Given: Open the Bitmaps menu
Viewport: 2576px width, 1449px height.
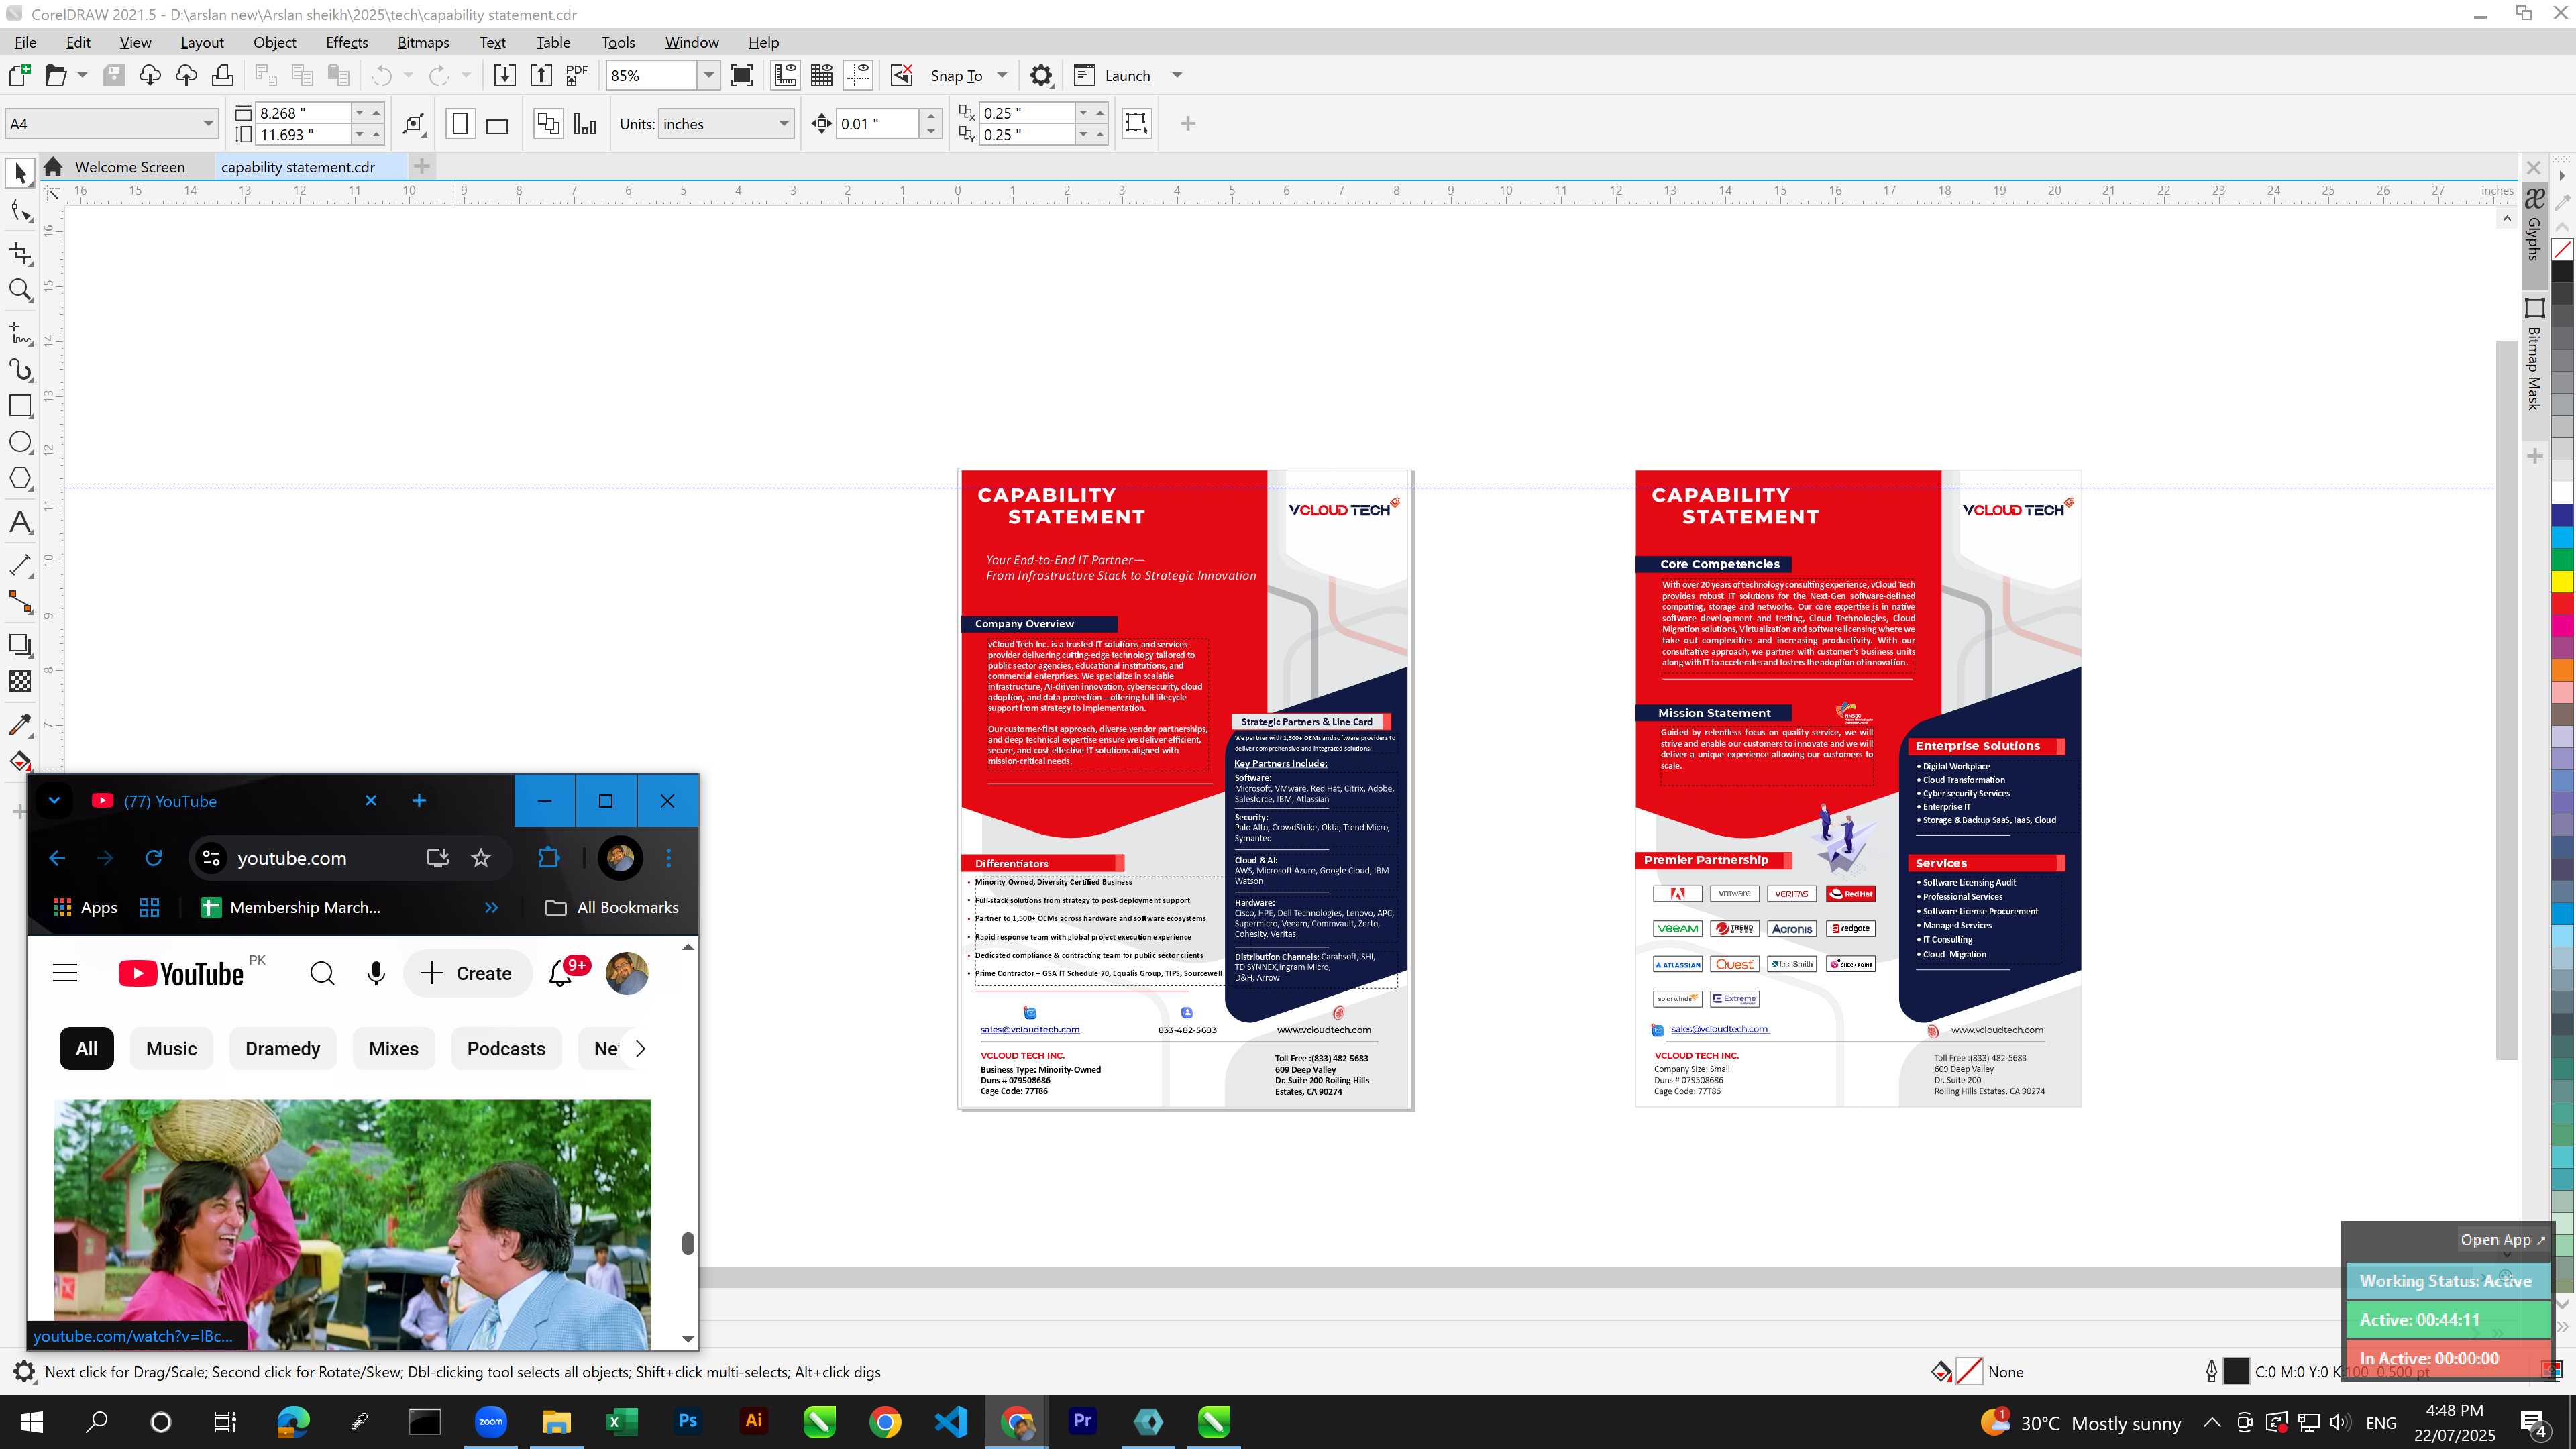Looking at the screenshot, I should pyautogui.click(x=423, y=42).
